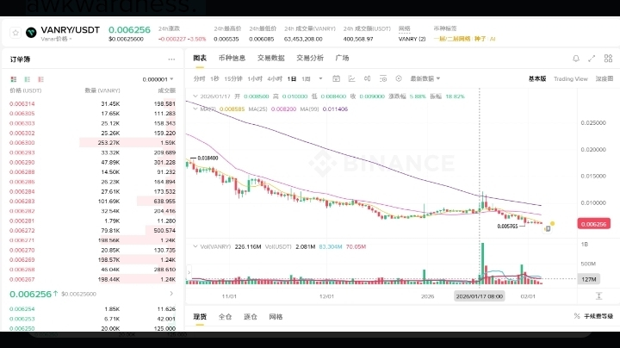Click the 2026/01/17 08:00 crosshair date label
Screen dimensions: 620x348
coord(480,295)
